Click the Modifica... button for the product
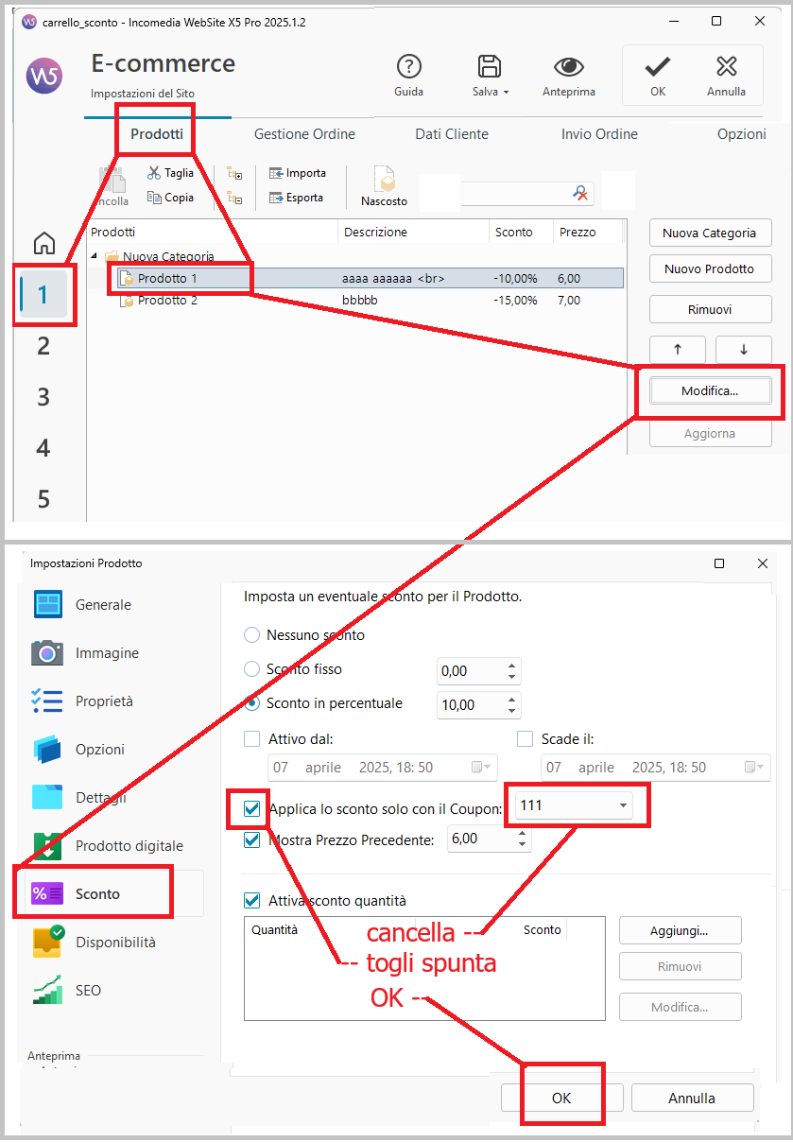This screenshot has height=1142, width=793. (710, 390)
